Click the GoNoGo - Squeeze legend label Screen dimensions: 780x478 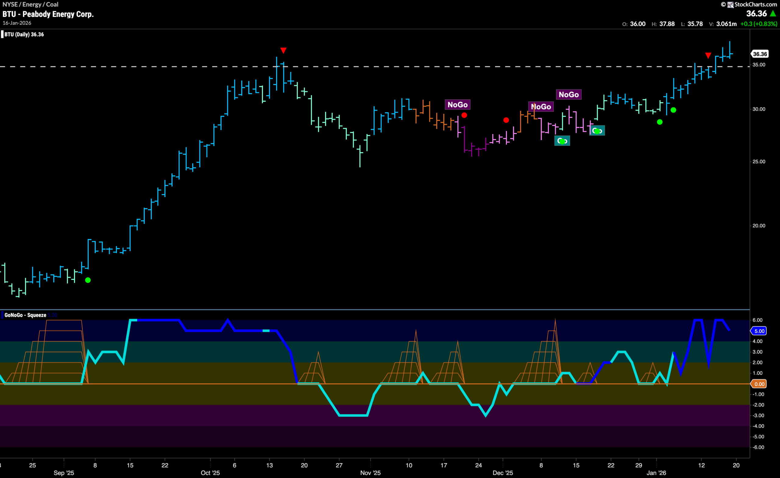pyautogui.click(x=25, y=315)
